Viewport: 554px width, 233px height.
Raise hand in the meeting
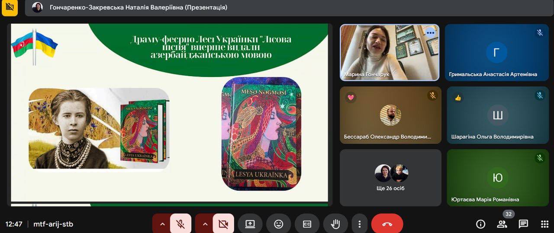(335, 224)
